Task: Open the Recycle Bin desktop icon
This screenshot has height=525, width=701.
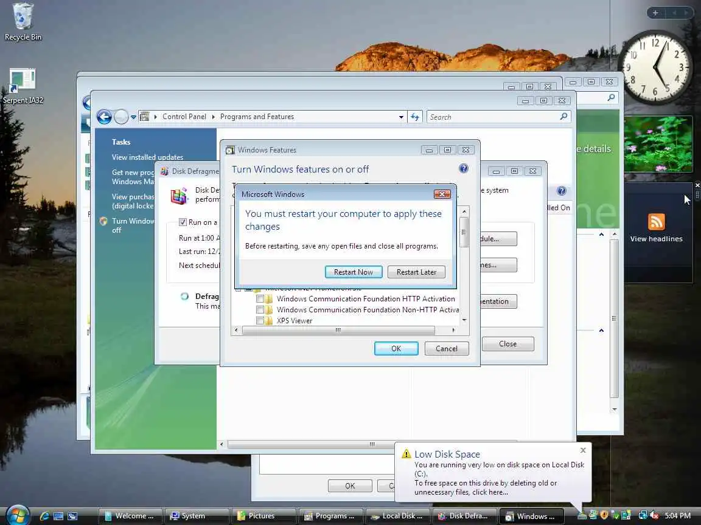Action: click(23, 22)
